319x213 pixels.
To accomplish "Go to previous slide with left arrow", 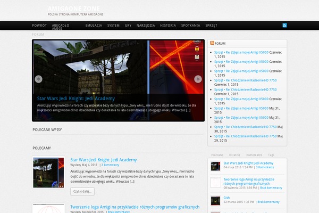I will click(x=38, y=79).
